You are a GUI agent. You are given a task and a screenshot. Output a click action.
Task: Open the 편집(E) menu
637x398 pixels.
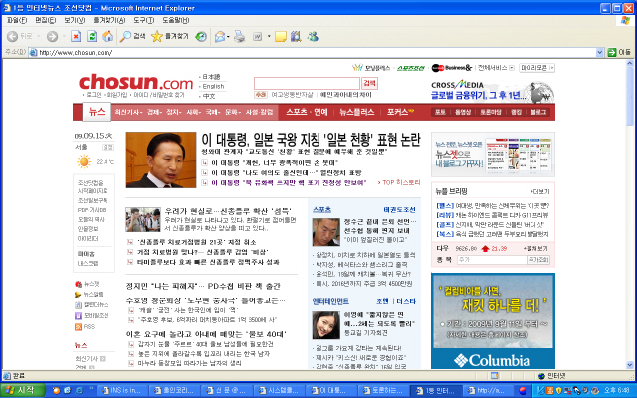pyautogui.click(x=45, y=20)
